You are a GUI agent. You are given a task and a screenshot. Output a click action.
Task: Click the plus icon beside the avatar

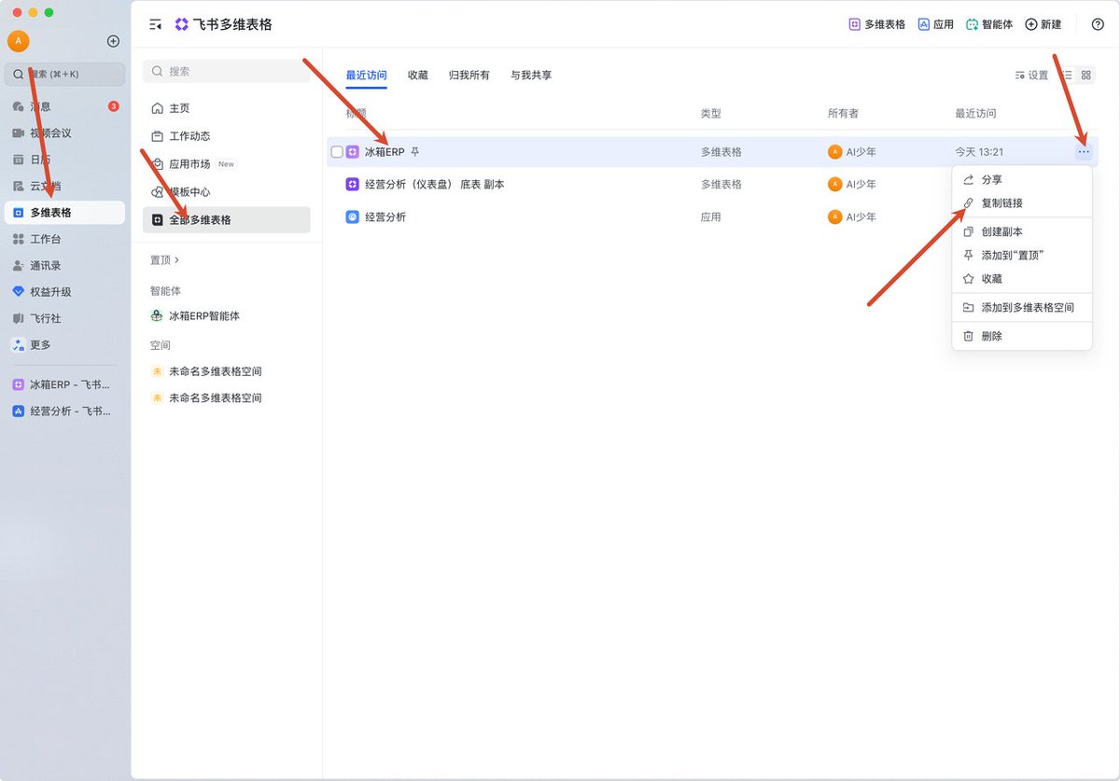coord(113,41)
